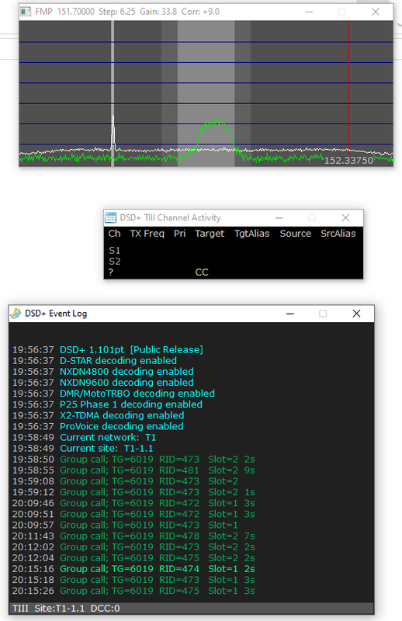
Task: Click the highlighted 20:15:16 RID=474 call entry
Action: (133, 569)
